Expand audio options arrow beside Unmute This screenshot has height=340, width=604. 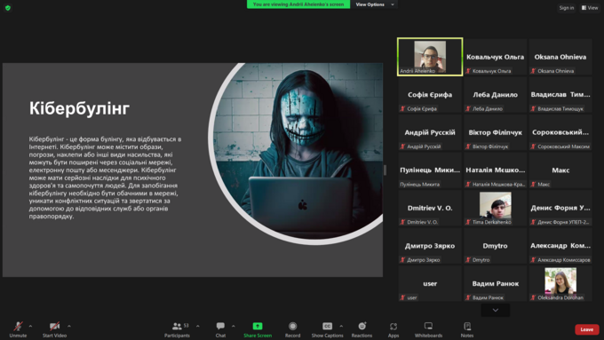point(30,326)
